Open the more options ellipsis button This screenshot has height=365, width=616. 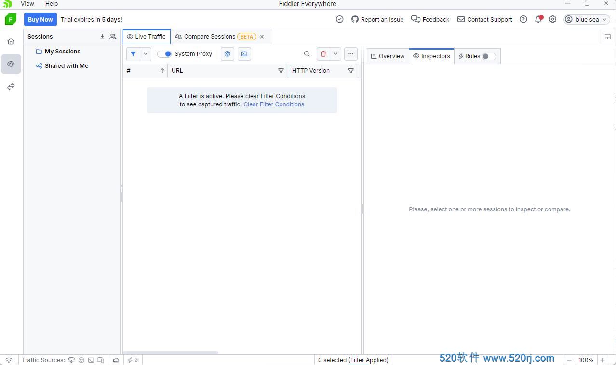point(351,54)
